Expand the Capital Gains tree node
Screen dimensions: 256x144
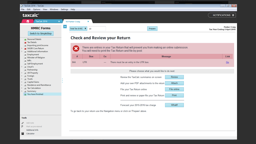click(22, 82)
